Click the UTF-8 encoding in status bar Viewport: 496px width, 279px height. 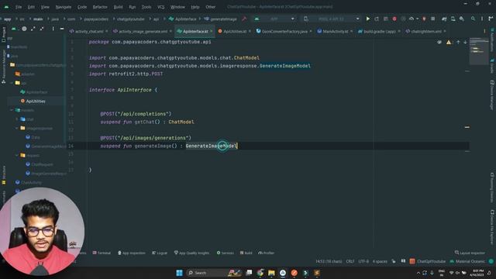363,261
